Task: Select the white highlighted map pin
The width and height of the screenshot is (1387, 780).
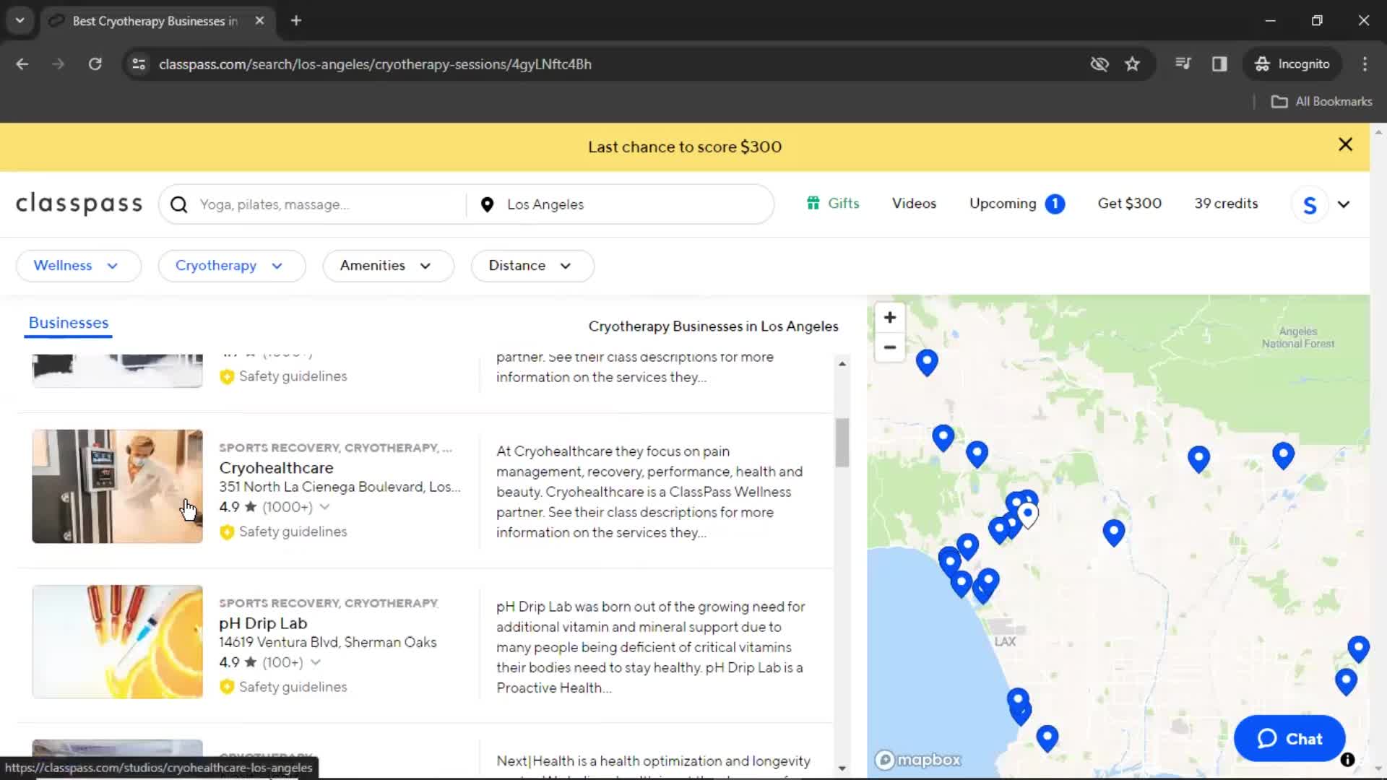Action: [x=1028, y=516]
